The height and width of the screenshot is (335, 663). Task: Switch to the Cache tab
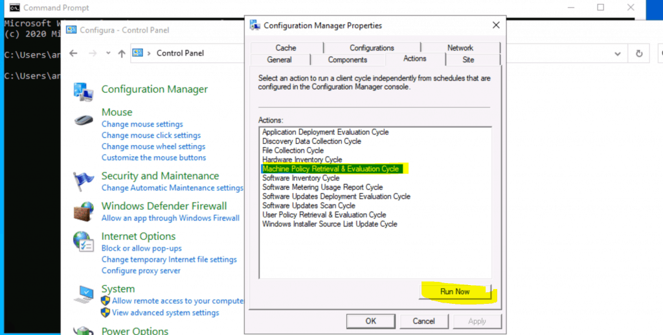tap(286, 48)
